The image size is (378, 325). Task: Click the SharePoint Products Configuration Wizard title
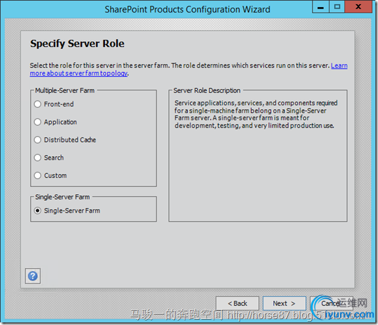coord(187,9)
